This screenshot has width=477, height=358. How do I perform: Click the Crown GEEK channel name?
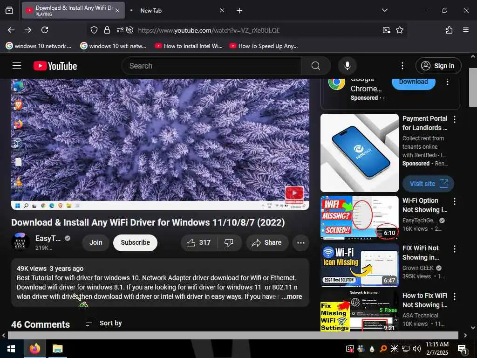pos(418,268)
